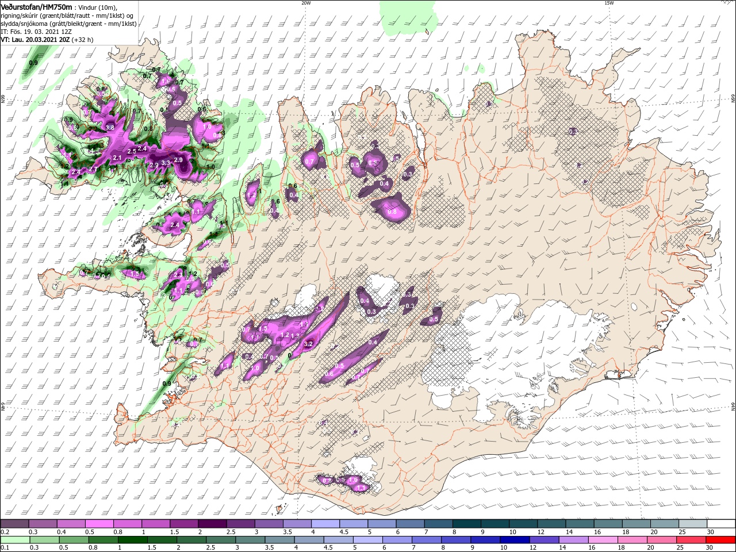This screenshot has height=552, width=736.
Task: Select bright pink snow swatch starting at 0.5
Action: (99, 524)
